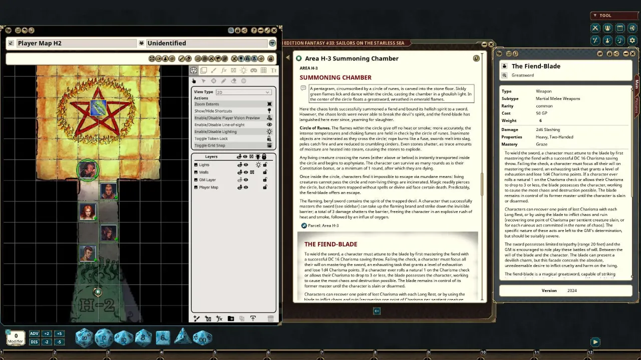The width and height of the screenshot is (641, 360).
Task: Toggle visibility eye of Player Map layer
Action: [x=246, y=187]
